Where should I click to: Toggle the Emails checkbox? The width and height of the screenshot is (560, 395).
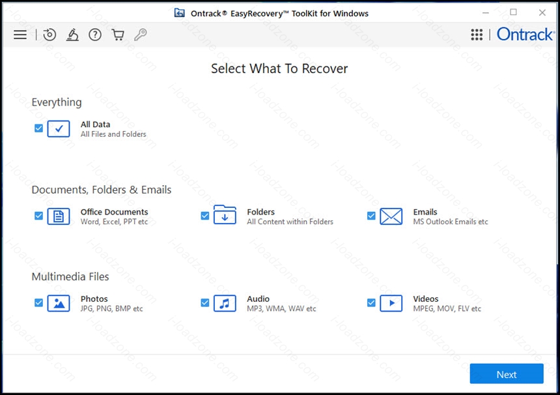(x=371, y=216)
